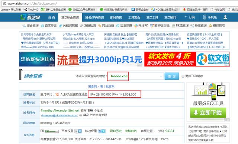Open the 微信支付 bookmark
Image resolution: width=238 pixels, height=144 pixels.
click(x=114, y=10)
